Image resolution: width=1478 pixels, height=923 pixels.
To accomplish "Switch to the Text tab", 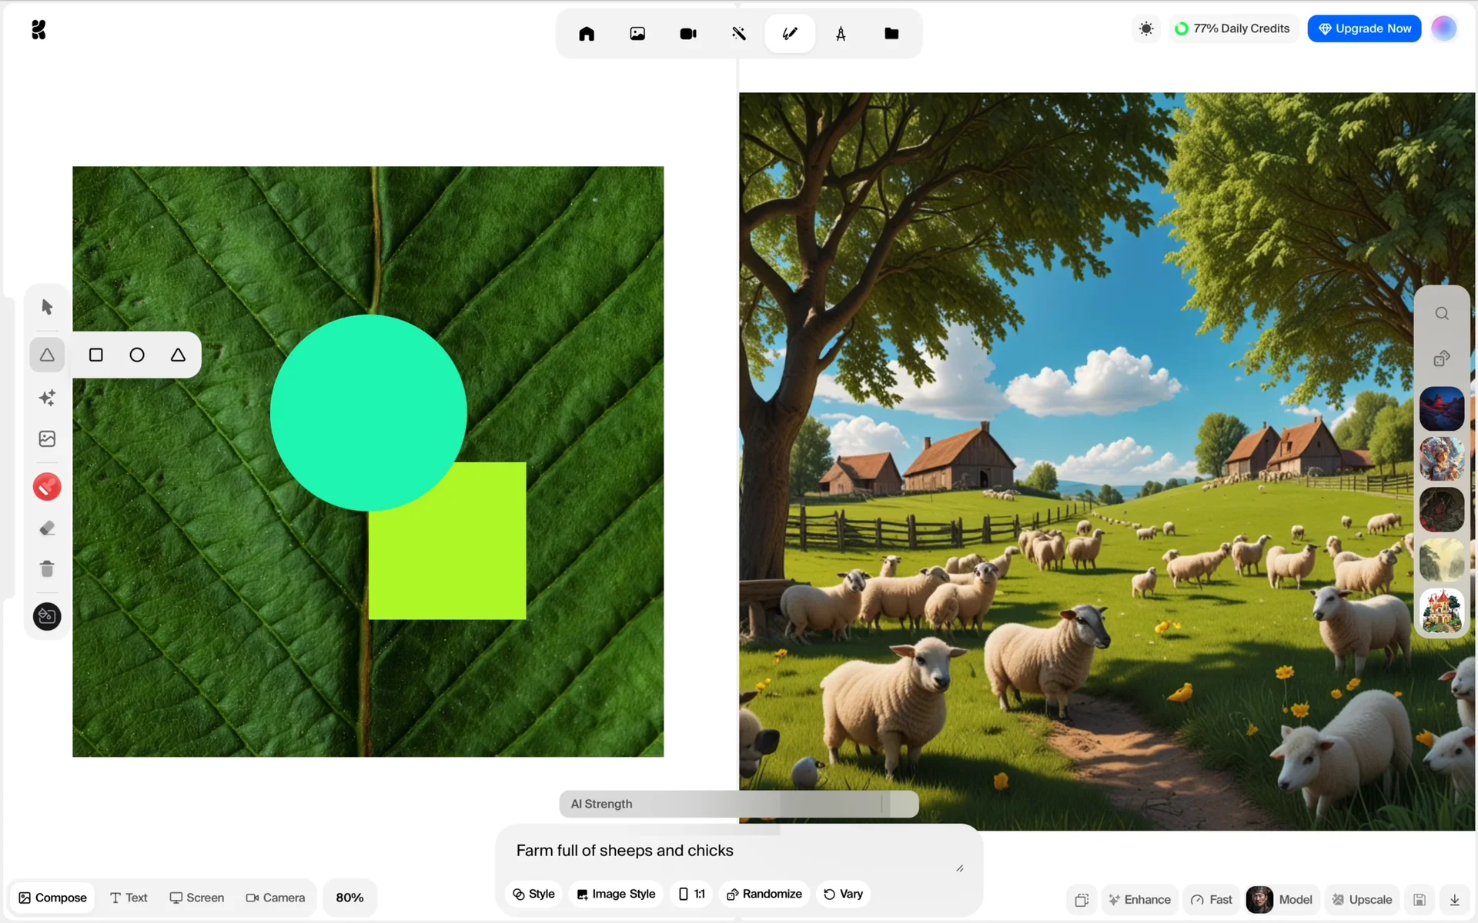I will (129, 898).
